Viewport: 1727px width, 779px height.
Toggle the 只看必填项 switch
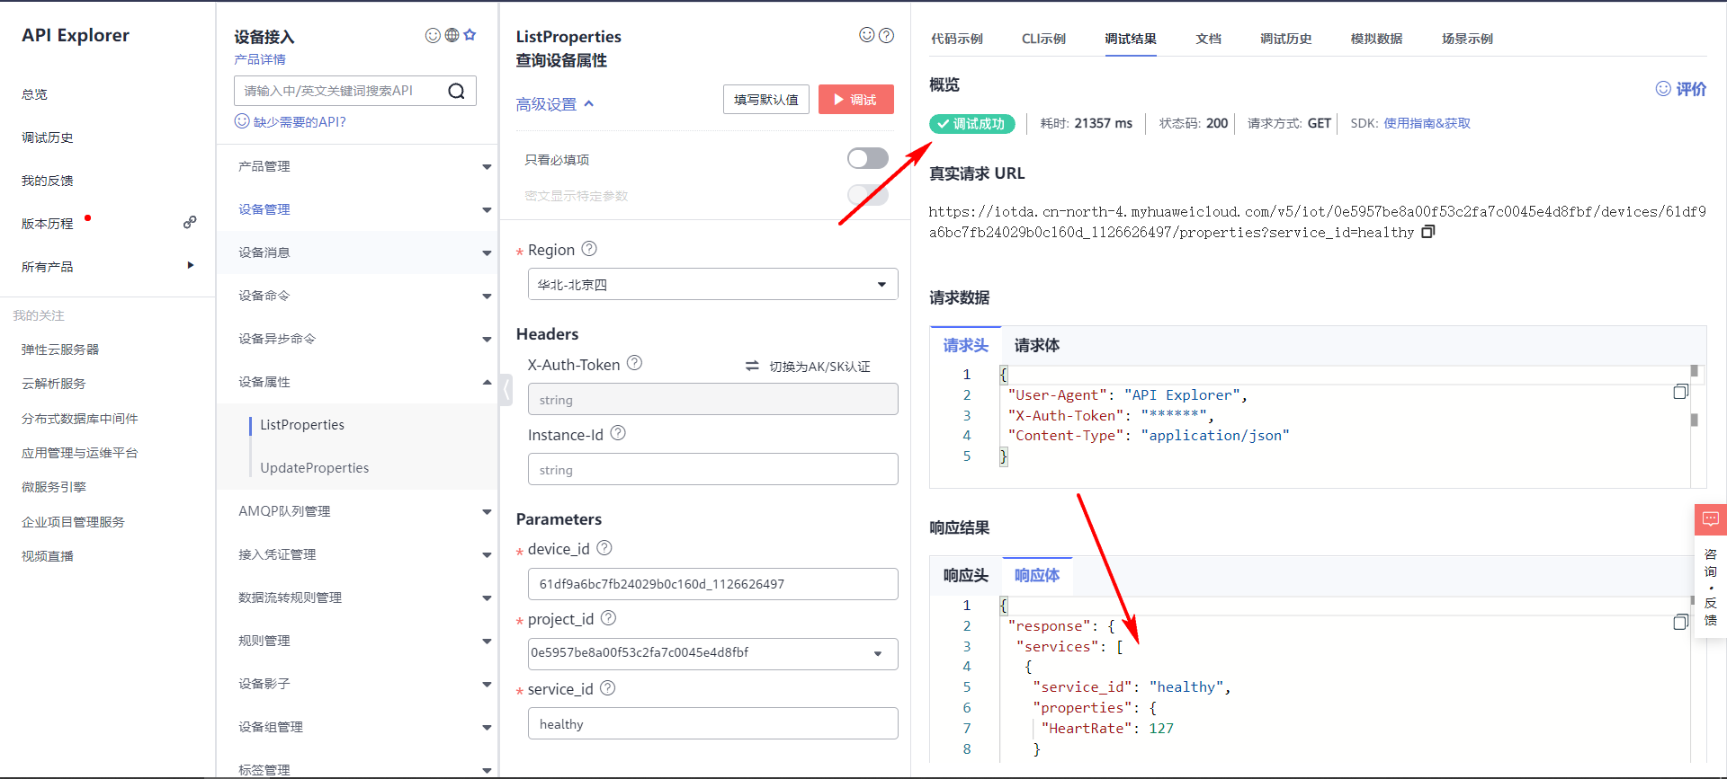coord(868,159)
